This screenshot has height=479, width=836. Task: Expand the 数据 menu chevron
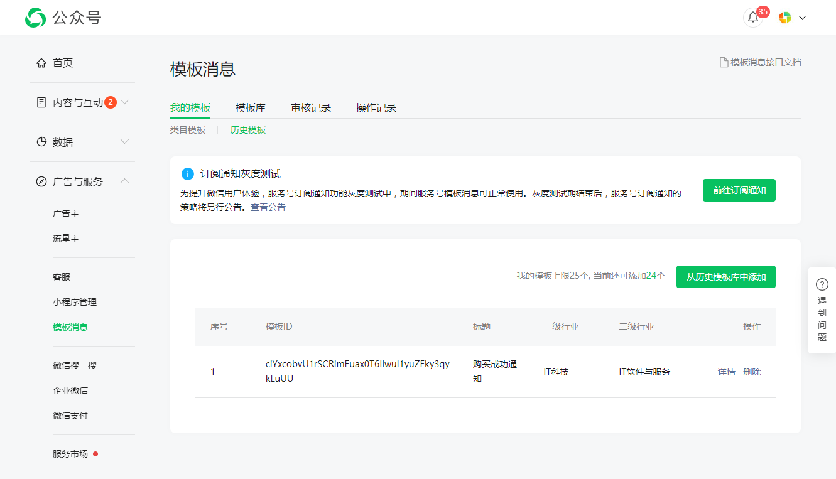pyautogui.click(x=125, y=142)
